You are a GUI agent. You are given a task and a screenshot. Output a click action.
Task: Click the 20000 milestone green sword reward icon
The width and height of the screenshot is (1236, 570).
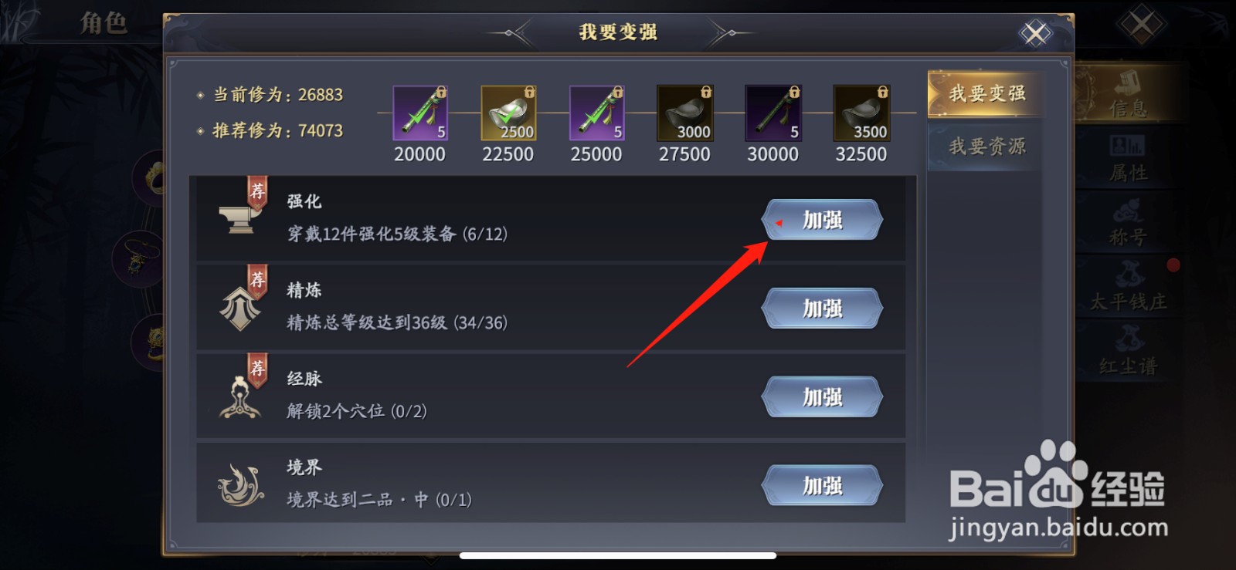(x=420, y=113)
